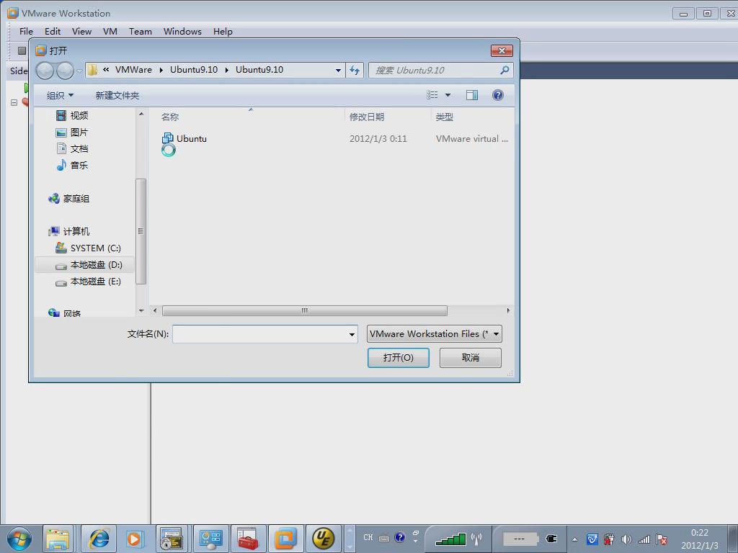Open the 组织 organize menu
This screenshot has width=738, height=553.
pos(60,96)
